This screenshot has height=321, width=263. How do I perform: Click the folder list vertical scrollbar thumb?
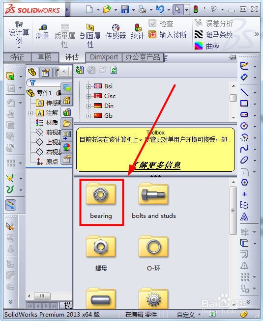tap(233, 211)
